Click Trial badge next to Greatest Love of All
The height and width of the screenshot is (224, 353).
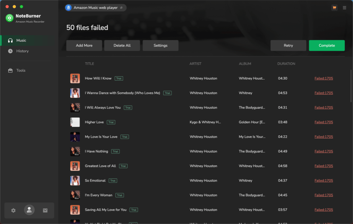[x=123, y=166]
